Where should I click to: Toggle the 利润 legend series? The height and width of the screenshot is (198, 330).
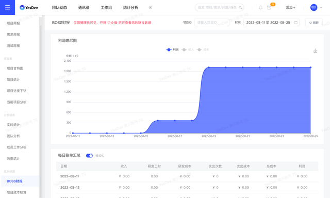point(172,49)
